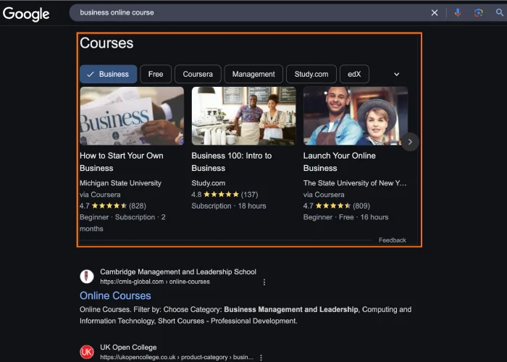Screen dimensions: 507x362
Task: Click the 'Courses' section heading
Action: (x=106, y=43)
